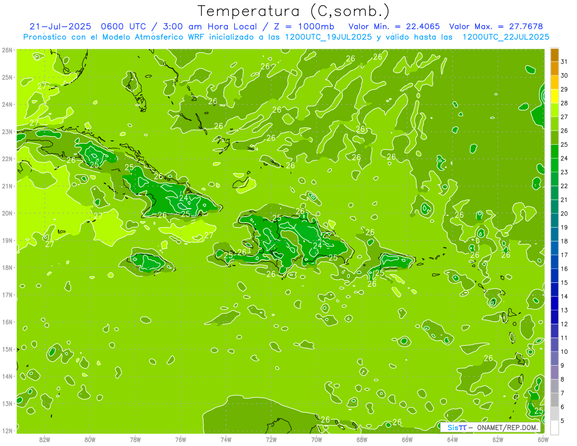Select the "1200UTC_19JUL2025" initialization time text
577x446 pixels.
pos(328,37)
